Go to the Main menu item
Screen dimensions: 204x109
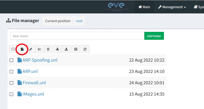144,7
